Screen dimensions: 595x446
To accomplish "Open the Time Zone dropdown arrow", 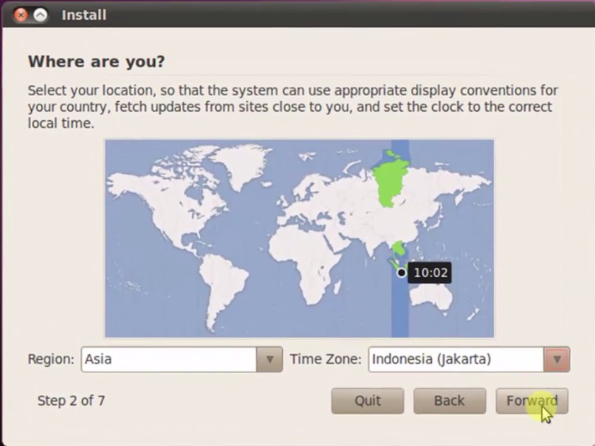I will pyautogui.click(x=556, y=359).
